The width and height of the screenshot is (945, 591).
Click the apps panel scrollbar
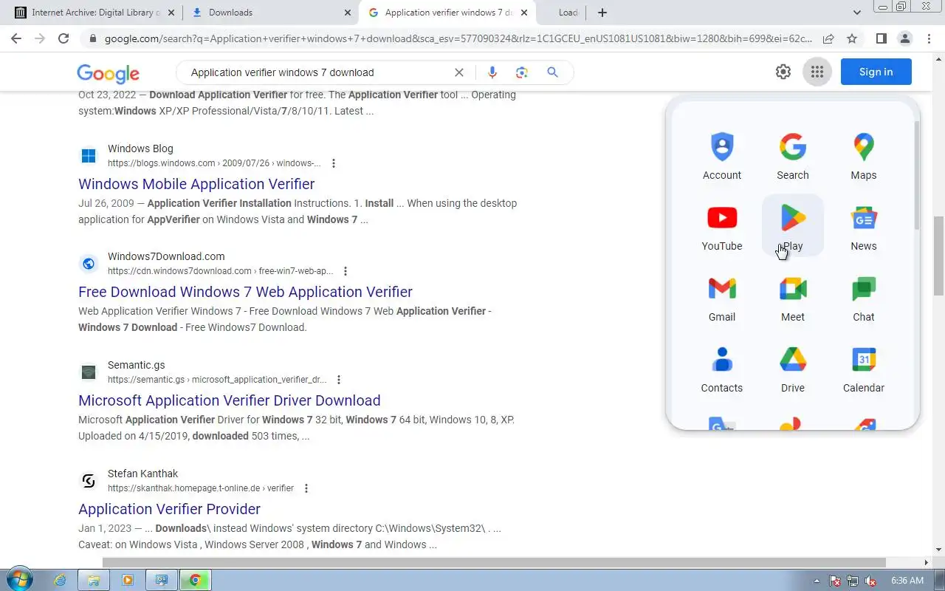[917, 175]
